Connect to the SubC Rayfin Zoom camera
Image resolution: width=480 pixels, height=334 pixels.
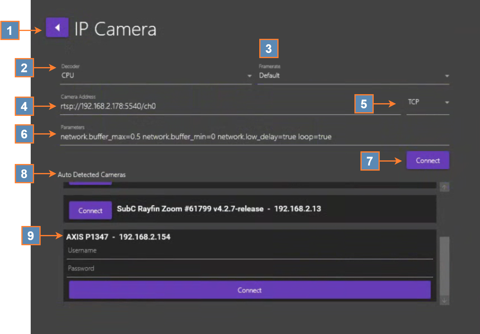tap(90, 210)
